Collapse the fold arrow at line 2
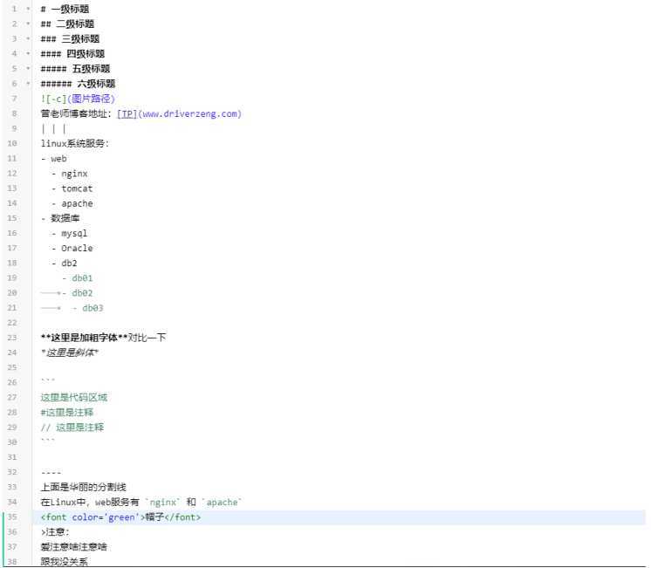This screenshot has width=651, height=568. (x=28, y=24)
